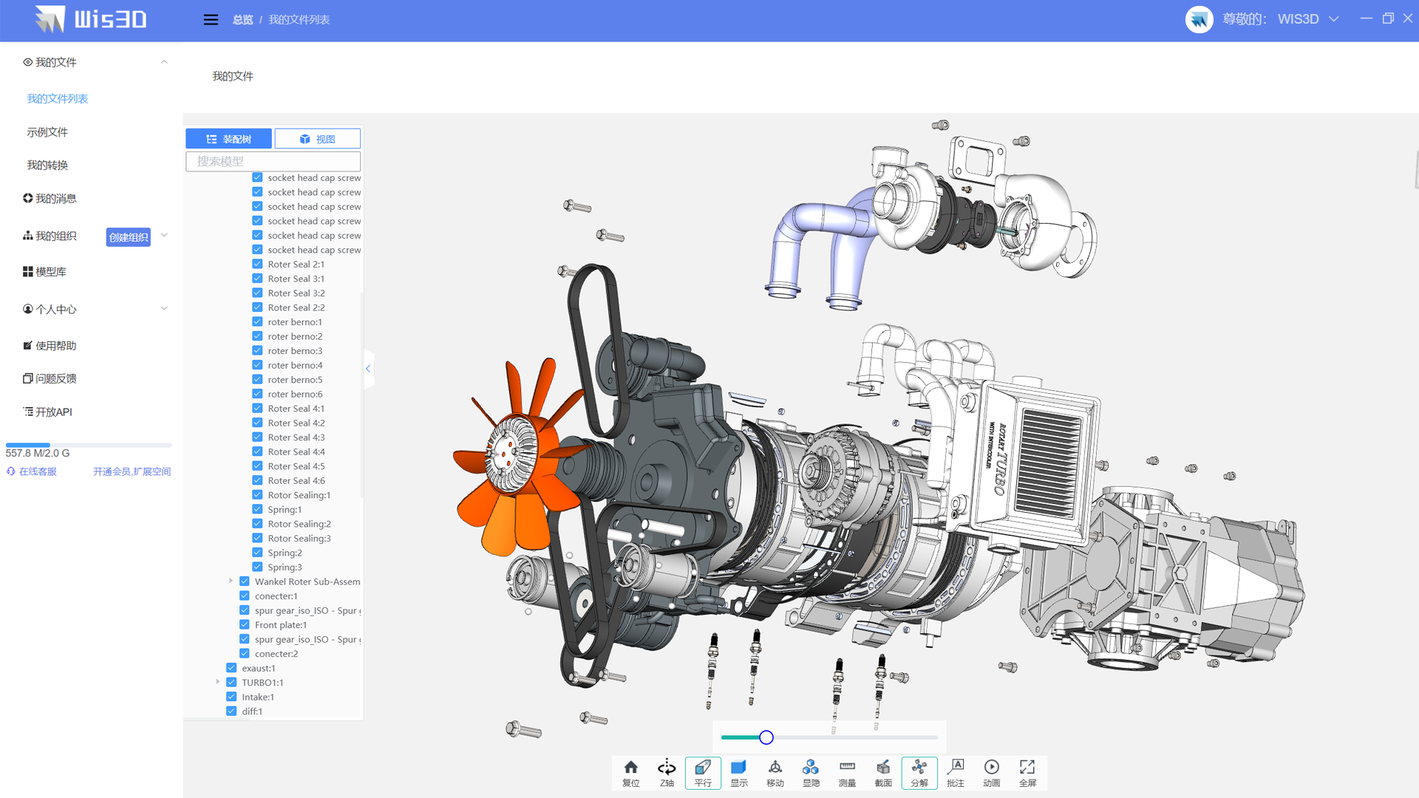Open the WIS3D user dropdown arrow
The width and height of the screenshot is (1419, 798).
click(x=1334, y=19)
